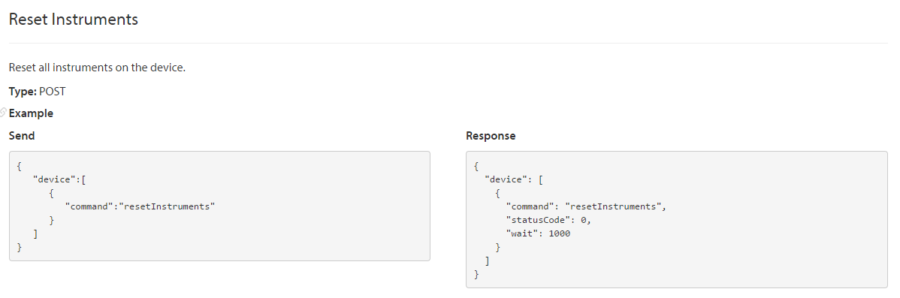Click the opening brace of Send code block
The image size is (900, 298).
[x=20, y=166]
